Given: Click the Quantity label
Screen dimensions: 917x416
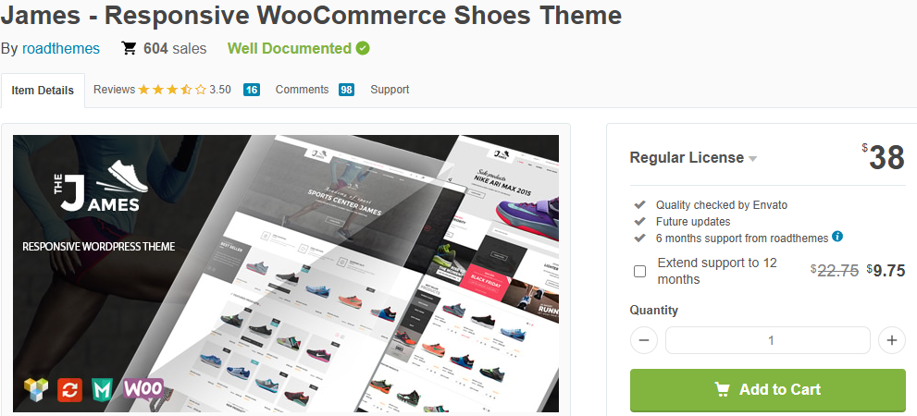Looking at the screenshot, I should click(654, 311).
